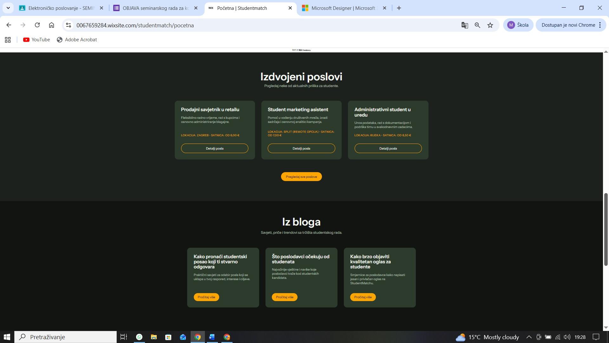
Task: View site information icon beside URL
Action: click(68, 25)
